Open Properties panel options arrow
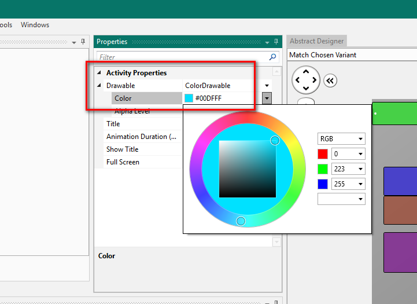The width and height of the screenshot is (417, 304). (267, 42)
